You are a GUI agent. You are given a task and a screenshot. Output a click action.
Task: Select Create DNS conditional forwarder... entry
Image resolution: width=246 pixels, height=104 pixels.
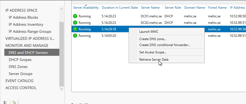coord(165,45)
